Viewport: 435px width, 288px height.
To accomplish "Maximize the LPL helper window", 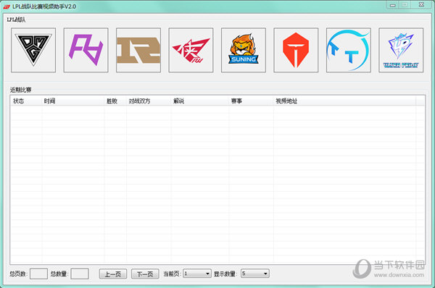I will (x=405, y=5).
